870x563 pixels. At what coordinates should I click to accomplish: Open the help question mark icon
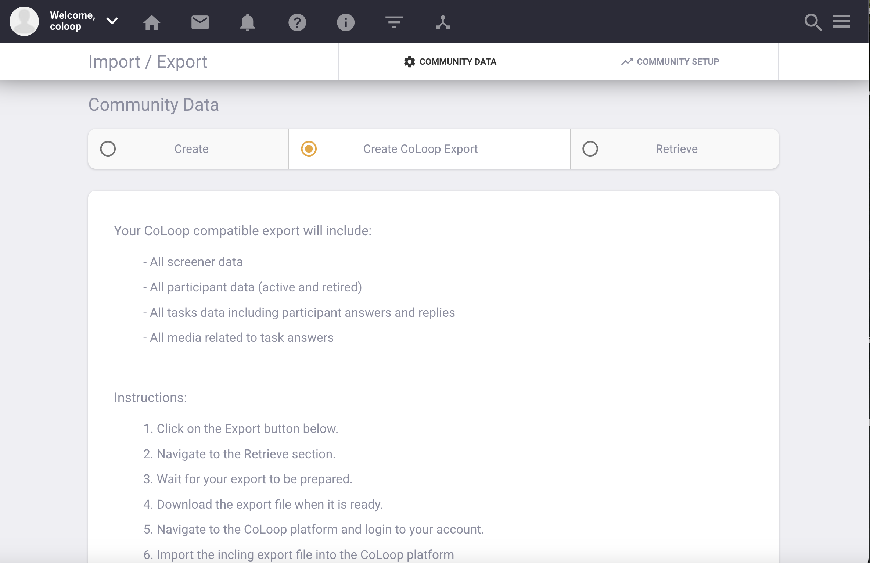coord(297,22)
